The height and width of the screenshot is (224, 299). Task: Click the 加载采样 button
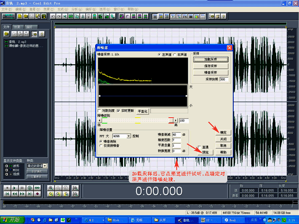pos(211,60)
